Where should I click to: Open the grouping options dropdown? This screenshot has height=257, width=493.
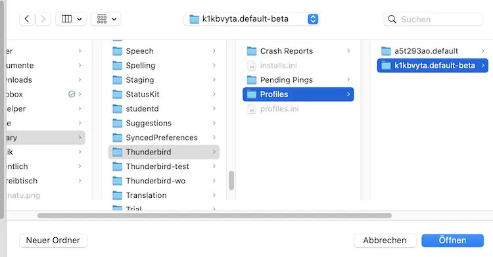tap(106, 19)
